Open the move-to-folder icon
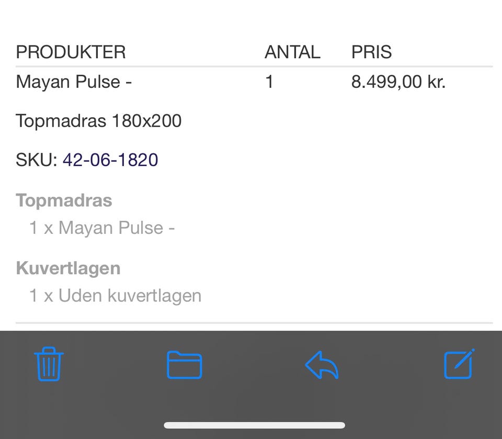Screen dimensions: 502x439 [x=184, y=365]
